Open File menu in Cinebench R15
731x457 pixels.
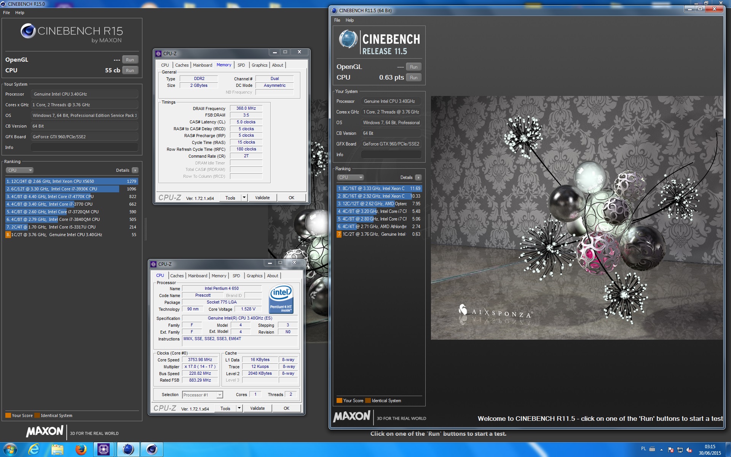(6, 13)
